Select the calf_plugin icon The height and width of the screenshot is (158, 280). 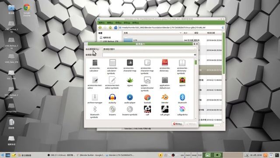click(x=165, y=109)
